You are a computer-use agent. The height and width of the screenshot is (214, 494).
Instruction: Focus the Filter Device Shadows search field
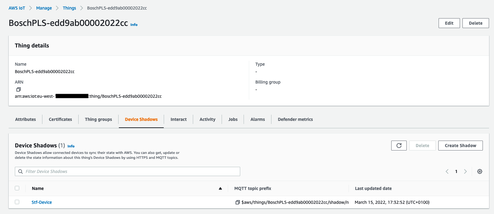click(x=128, y=171)
